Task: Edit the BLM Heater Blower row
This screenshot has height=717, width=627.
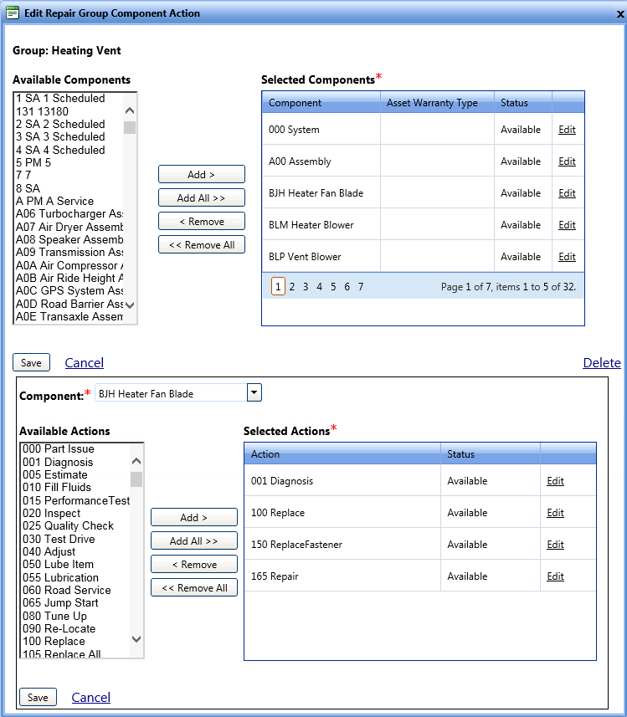Action: [x=567, y=225]
